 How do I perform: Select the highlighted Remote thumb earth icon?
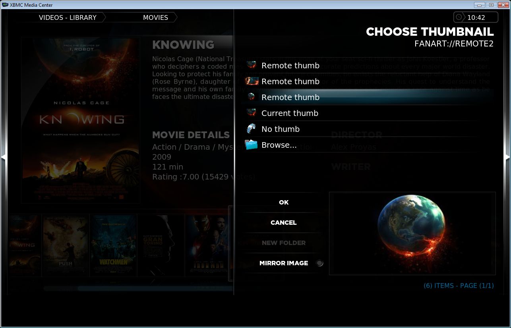tap(251, 97)
